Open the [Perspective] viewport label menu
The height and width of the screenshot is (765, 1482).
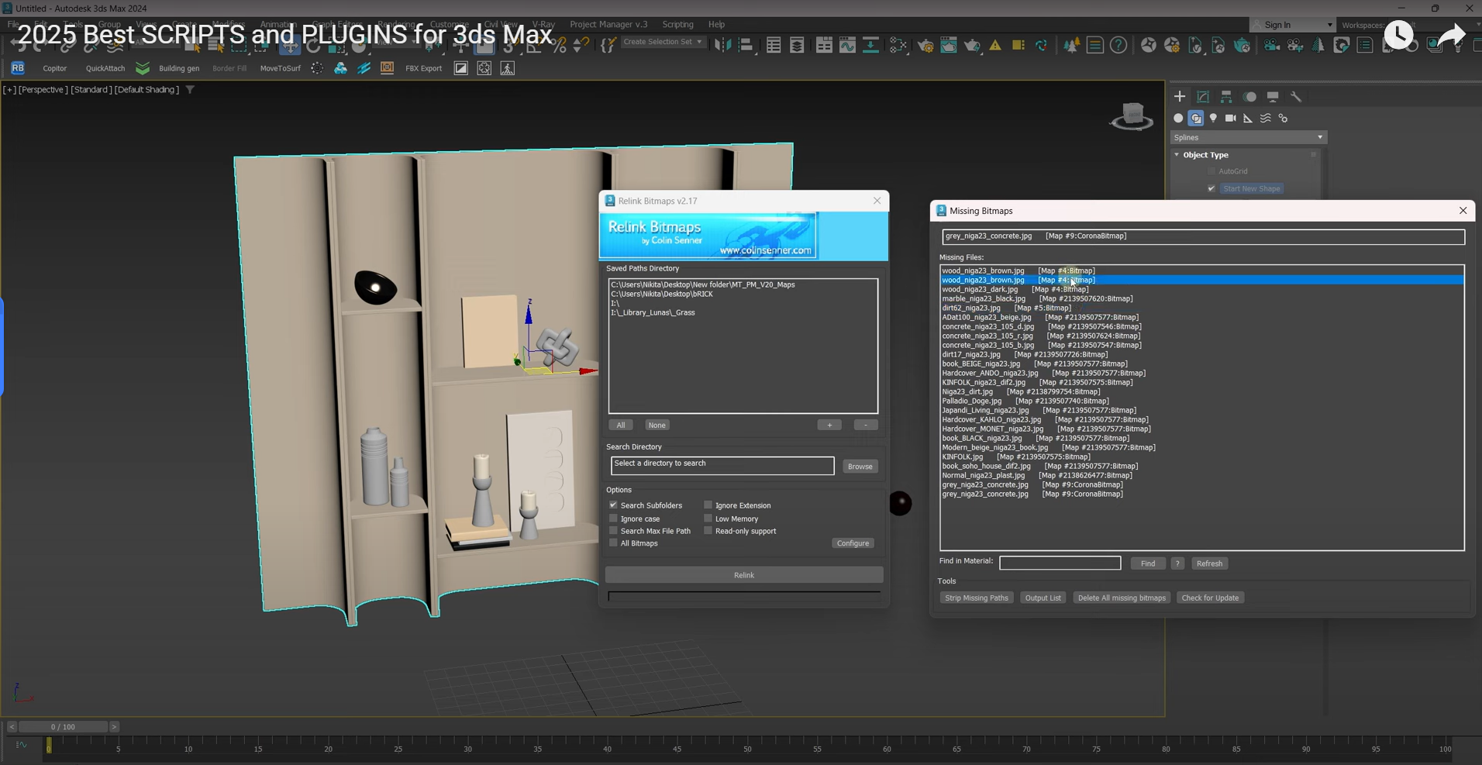pyautogui.click(x=43, y=90)
